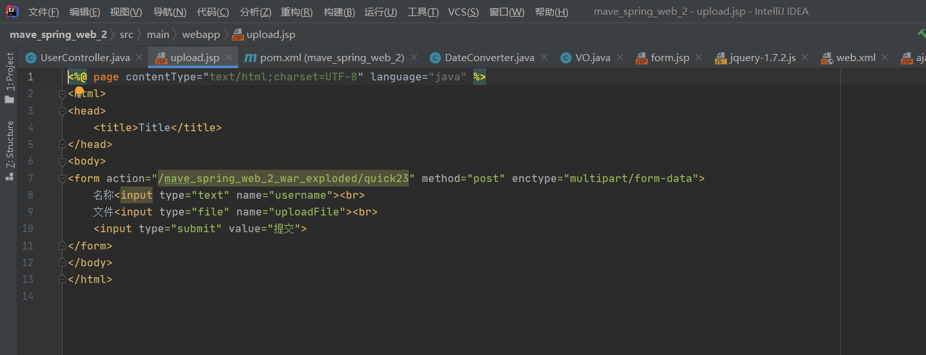
Task: Select the webapp breadcrumb
Action: (x=201, y=35)
